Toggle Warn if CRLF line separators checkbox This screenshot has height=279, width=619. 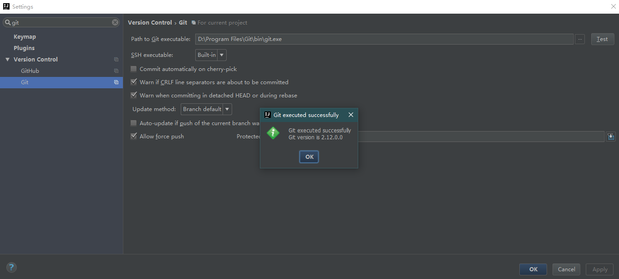(134, 82)
